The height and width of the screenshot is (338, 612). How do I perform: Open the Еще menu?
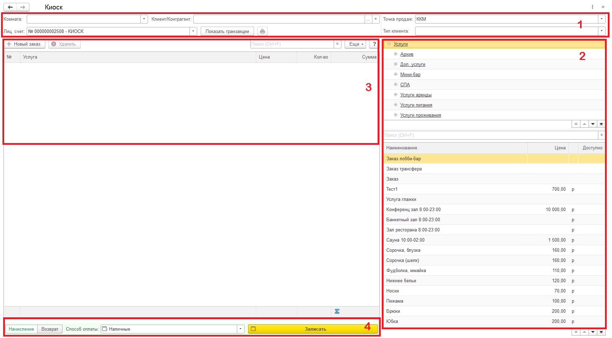click(356, 44)
